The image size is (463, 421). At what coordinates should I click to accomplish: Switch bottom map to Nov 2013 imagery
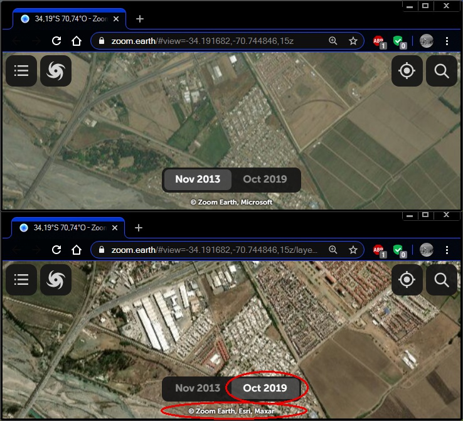pos(198,388)
